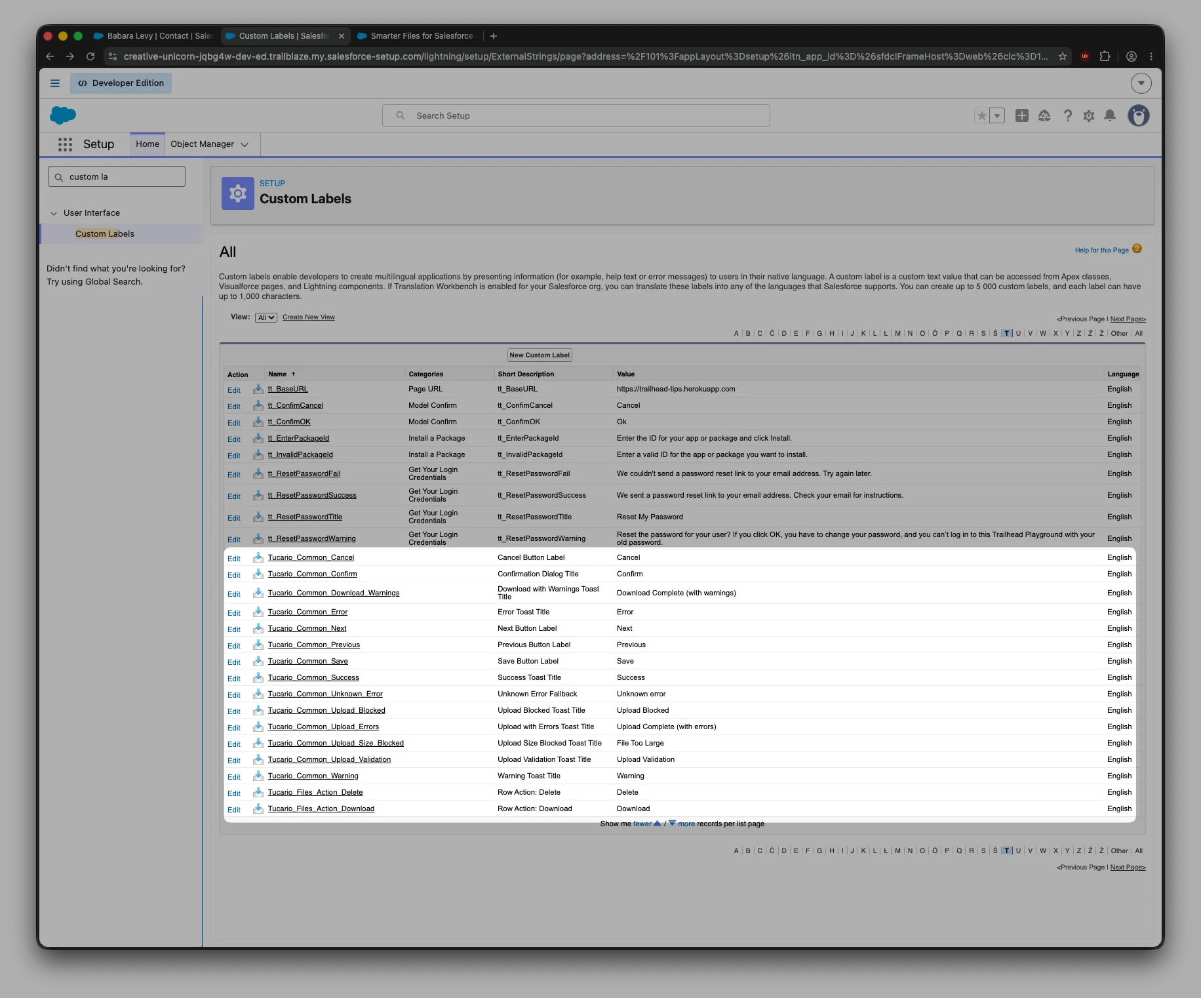The width and height of the screenshot is (1201, 998).
Task: Filter by All in bottom alphabet bar
Action: point(1139,851)
